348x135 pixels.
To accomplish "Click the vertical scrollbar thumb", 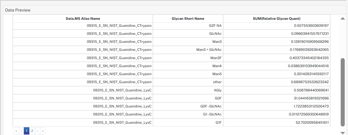I will [342, 92].
